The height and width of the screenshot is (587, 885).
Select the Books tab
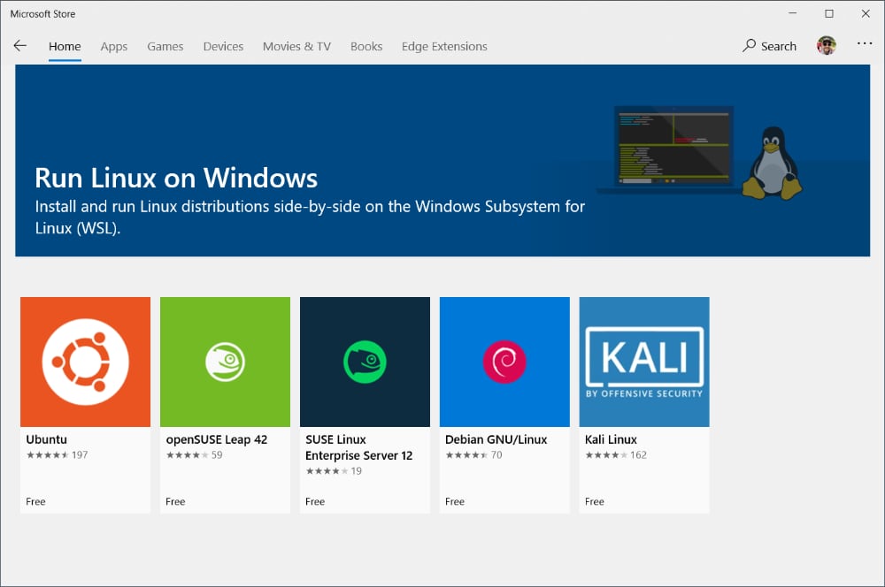click(x=366, y=47)
